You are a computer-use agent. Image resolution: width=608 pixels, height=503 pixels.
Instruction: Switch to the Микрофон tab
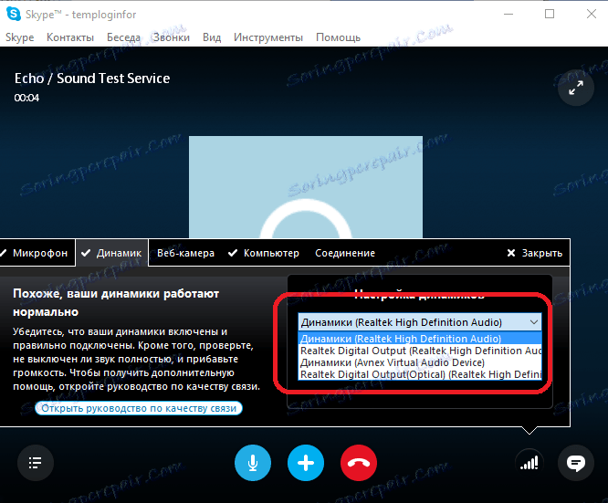pyautogui.click(x=37, y=253)
